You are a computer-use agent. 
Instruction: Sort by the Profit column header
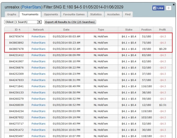click(162, 30)
